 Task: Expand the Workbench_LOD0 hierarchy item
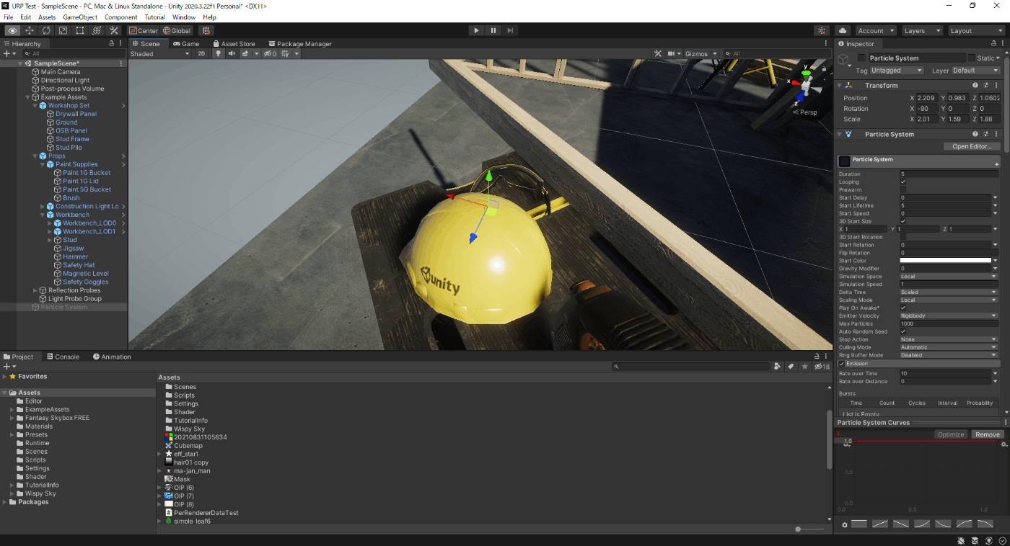click(50, 223)
